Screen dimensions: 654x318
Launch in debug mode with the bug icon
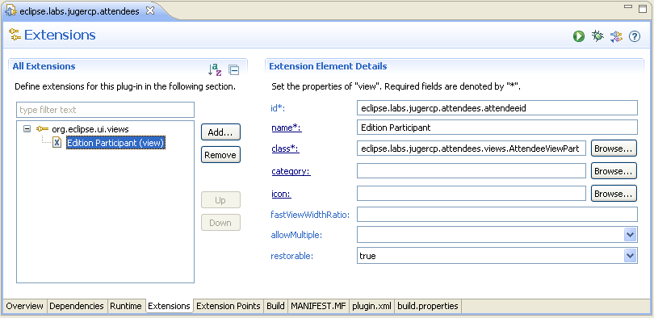[x=597, y=36]
